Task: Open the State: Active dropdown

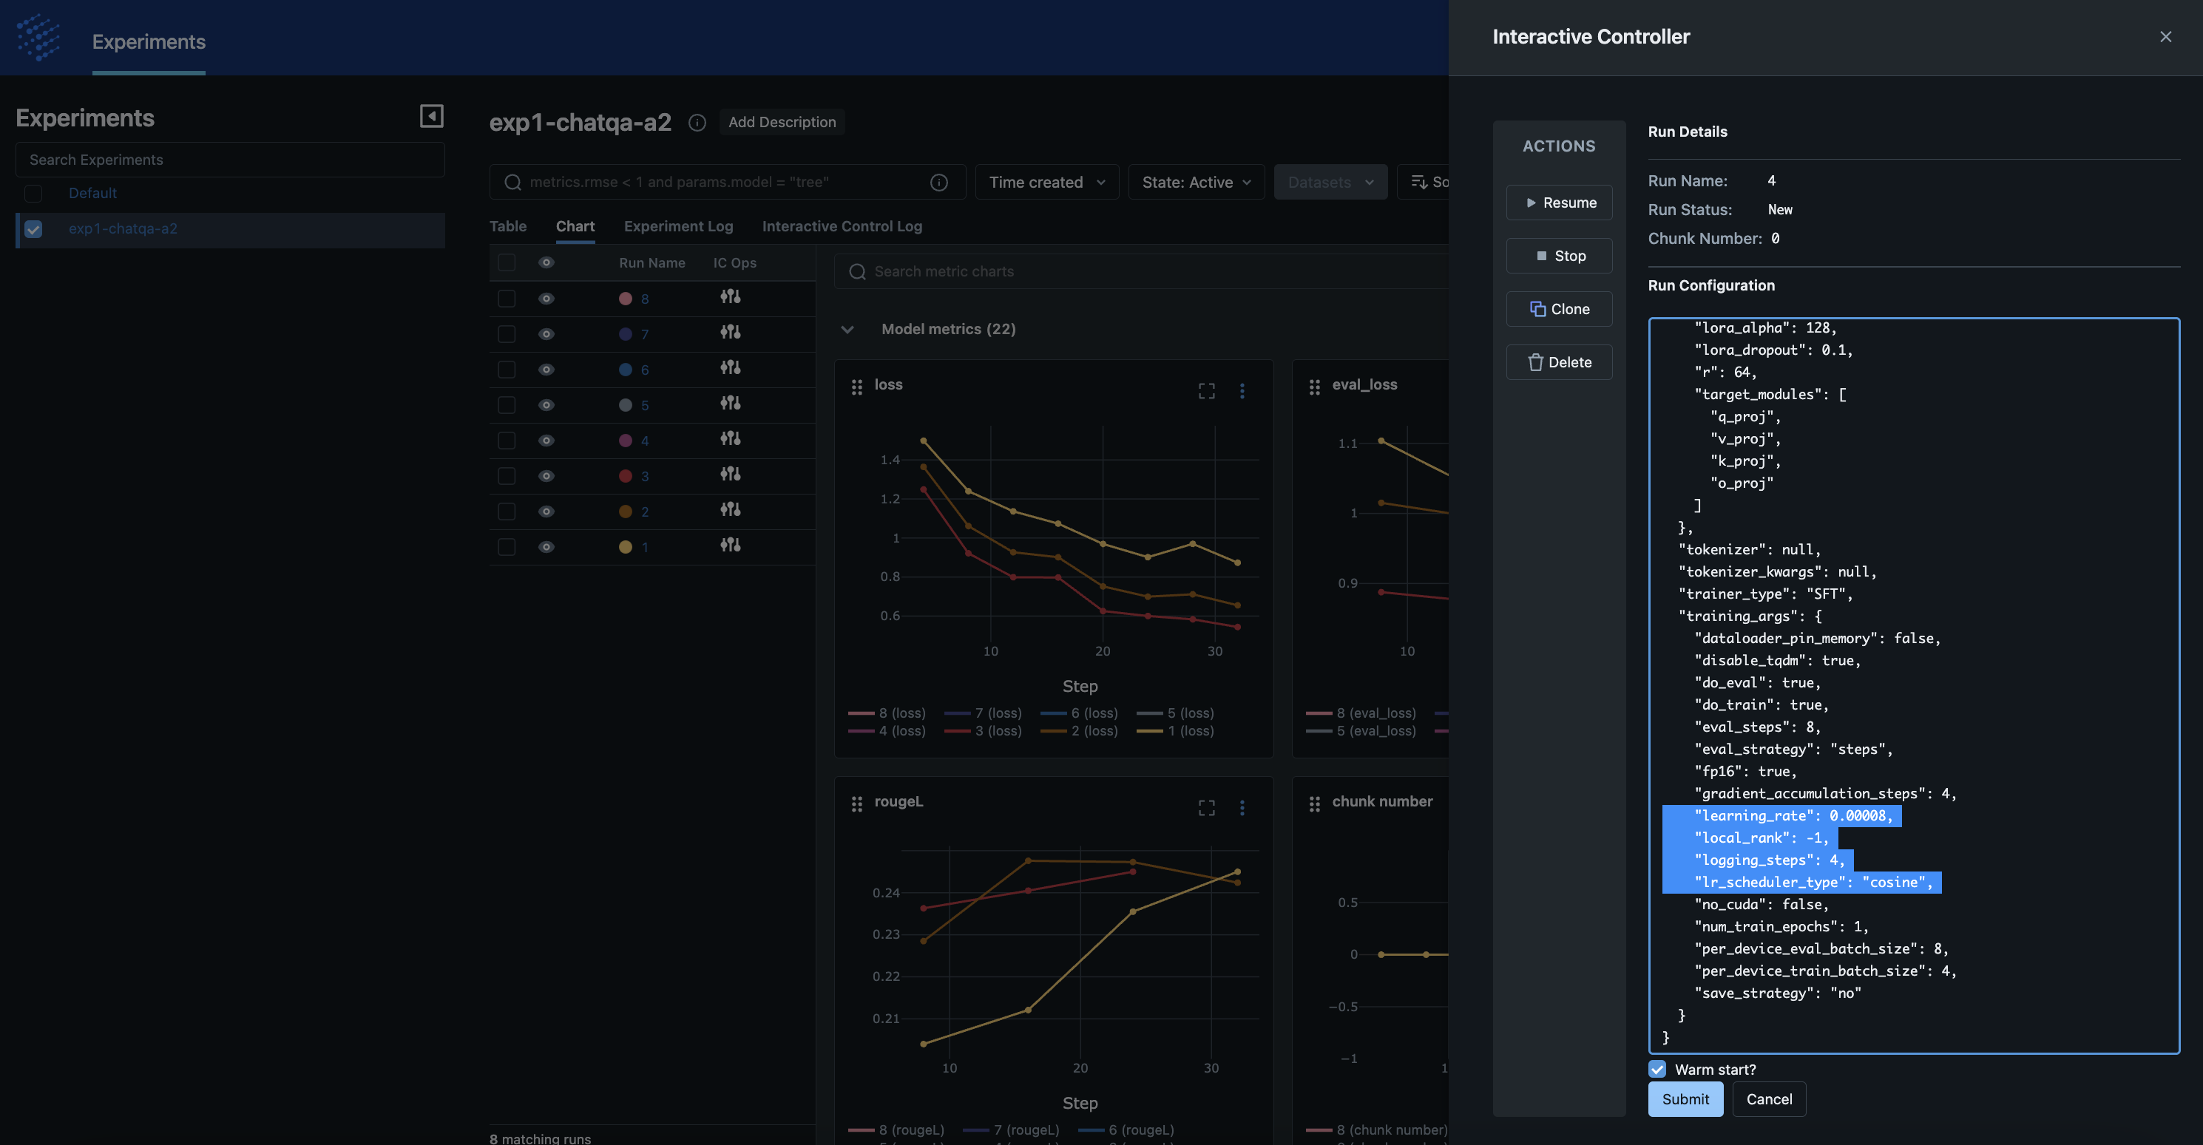Action: click(x=1196, y=182)
